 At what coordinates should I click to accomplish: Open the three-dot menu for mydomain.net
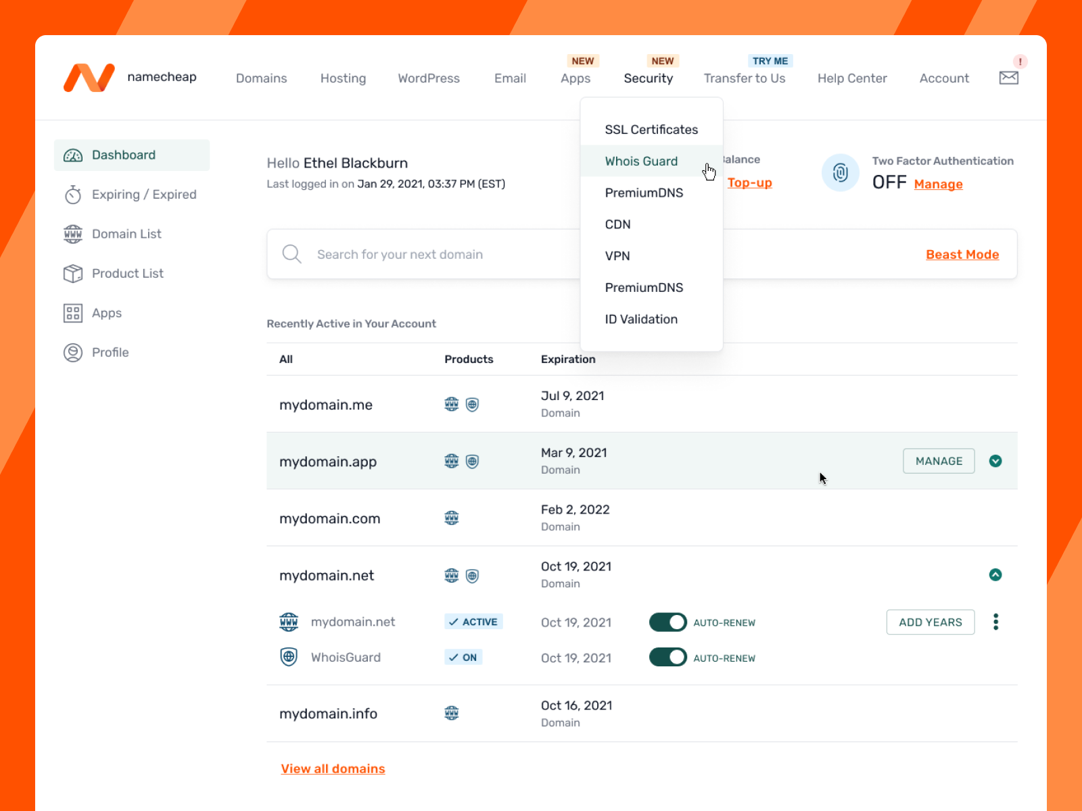coord(995,622)
